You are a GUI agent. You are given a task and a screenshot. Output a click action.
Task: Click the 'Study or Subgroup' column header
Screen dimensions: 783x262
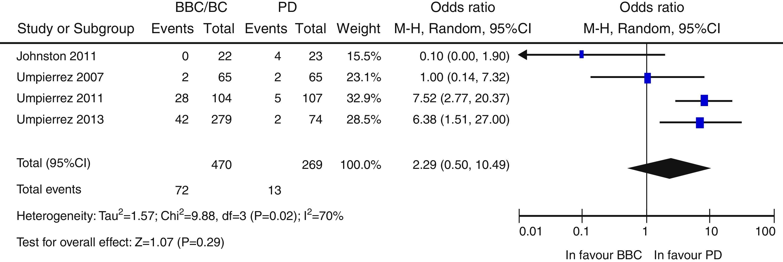pos(76,29)
